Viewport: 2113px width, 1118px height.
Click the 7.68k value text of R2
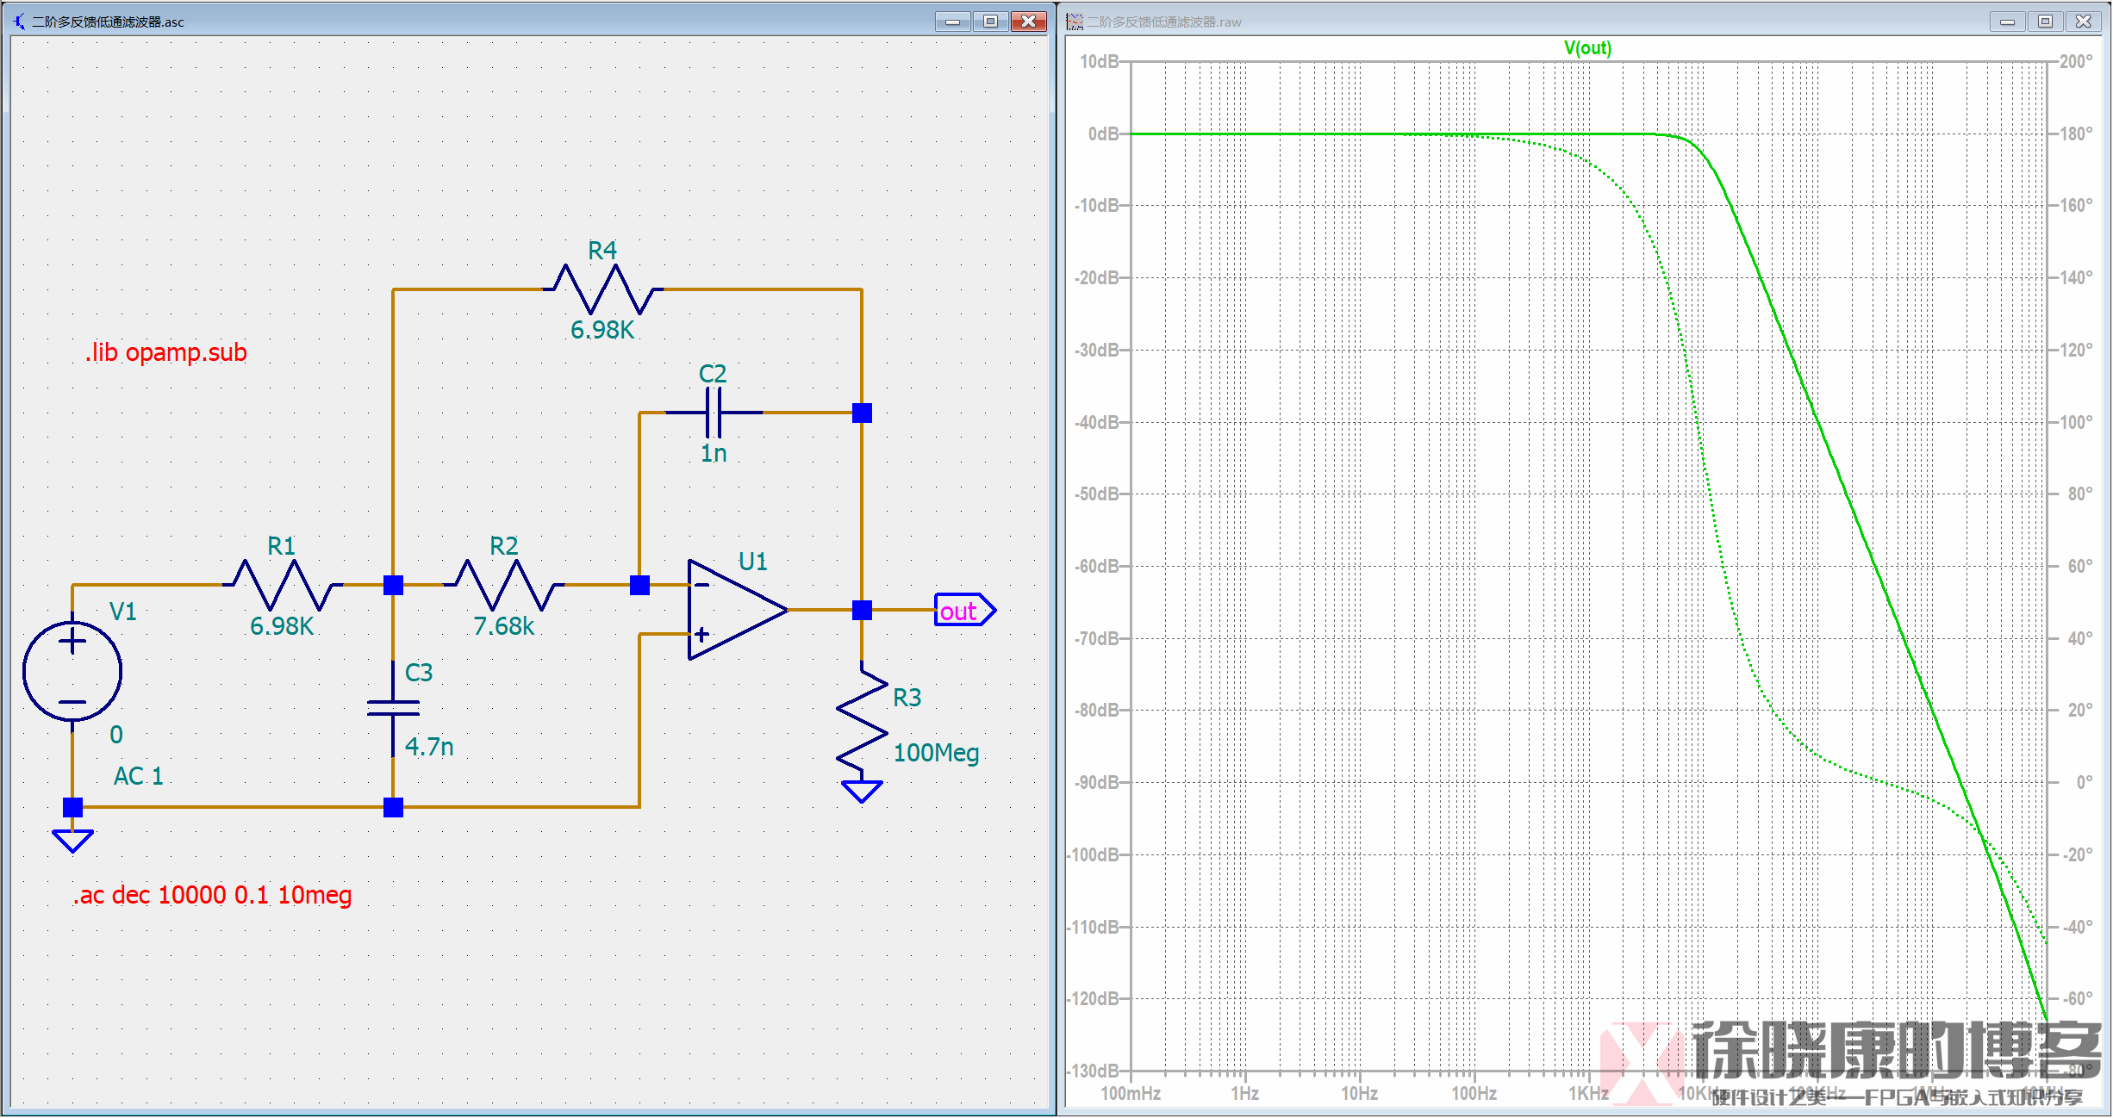click(504, 626)
